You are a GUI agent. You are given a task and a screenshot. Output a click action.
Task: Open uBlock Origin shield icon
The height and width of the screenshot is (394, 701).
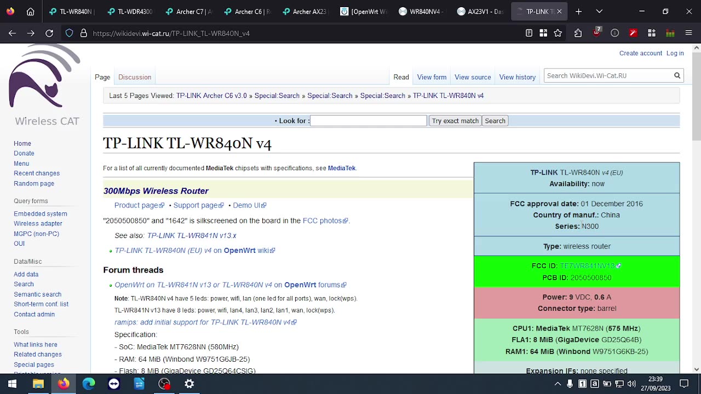(596, 33)
